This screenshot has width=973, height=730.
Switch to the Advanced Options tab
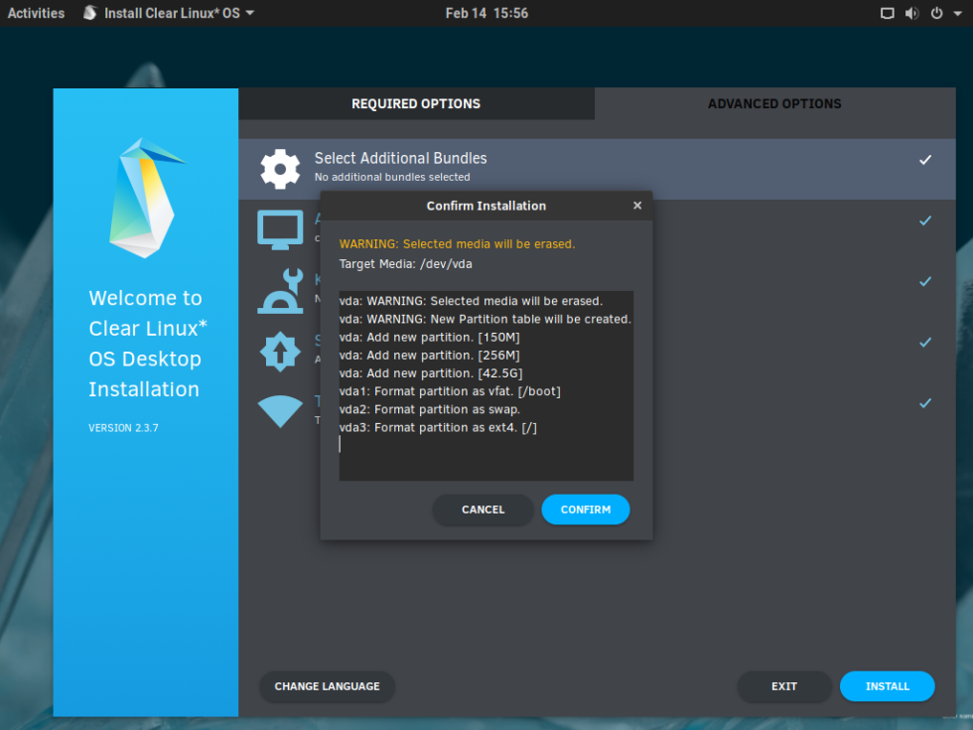(774, 103)
